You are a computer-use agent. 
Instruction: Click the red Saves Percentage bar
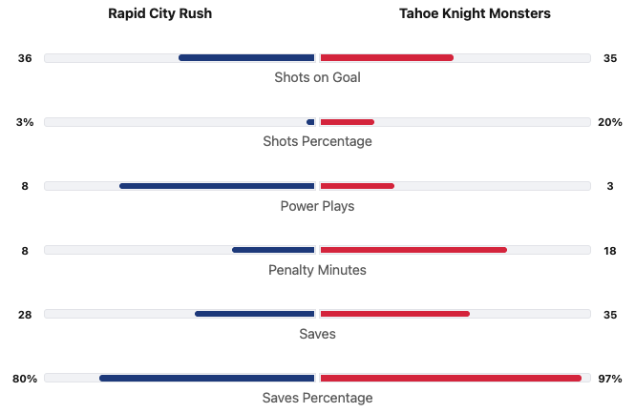point(451,379)
